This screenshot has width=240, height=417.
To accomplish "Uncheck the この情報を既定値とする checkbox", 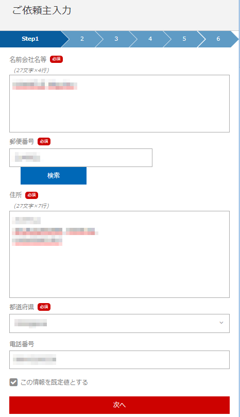I will tap(13, 382).
